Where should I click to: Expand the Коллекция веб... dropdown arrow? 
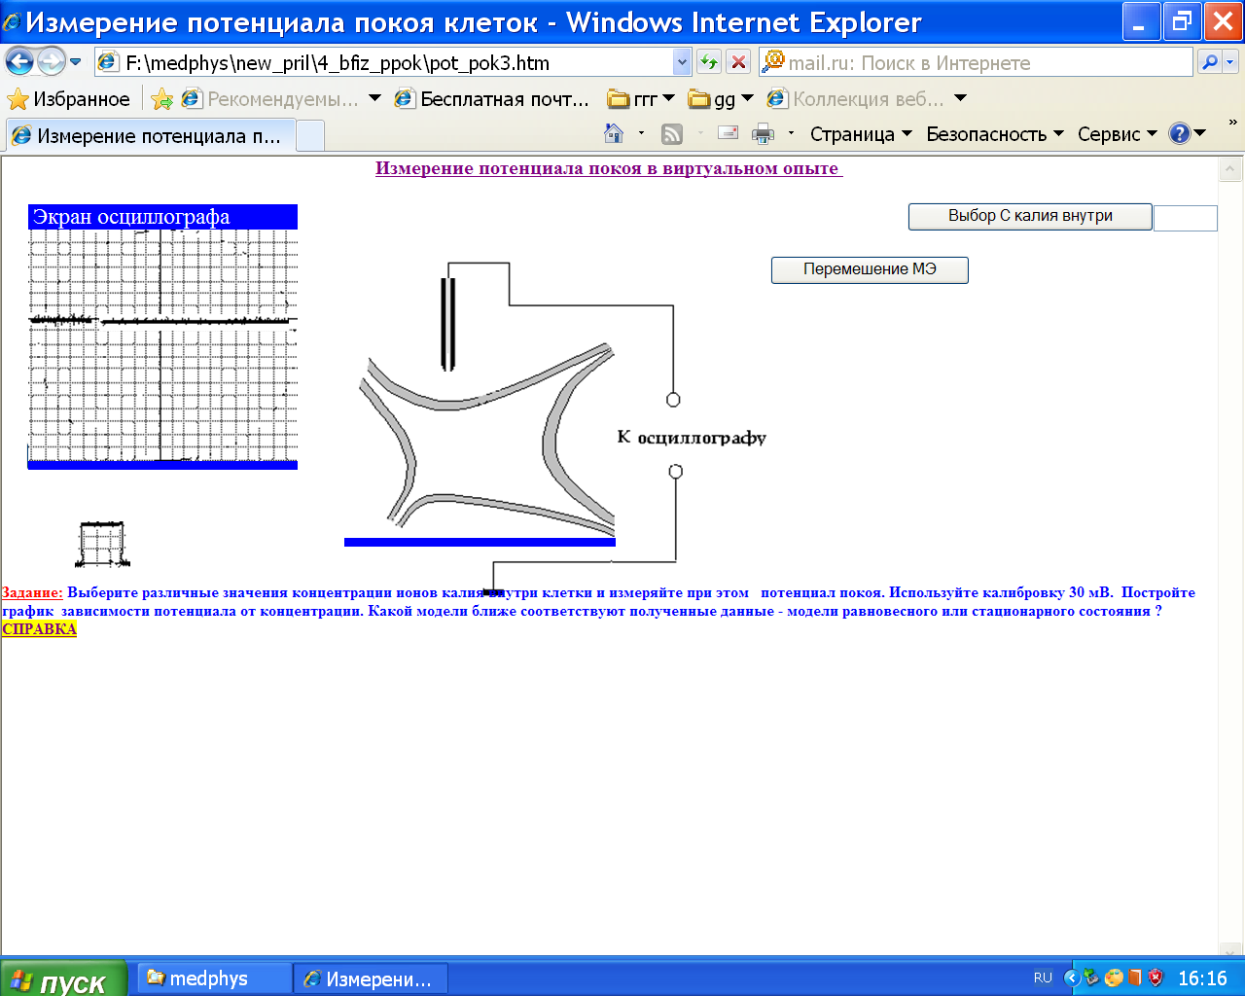(x=960, y=99)
